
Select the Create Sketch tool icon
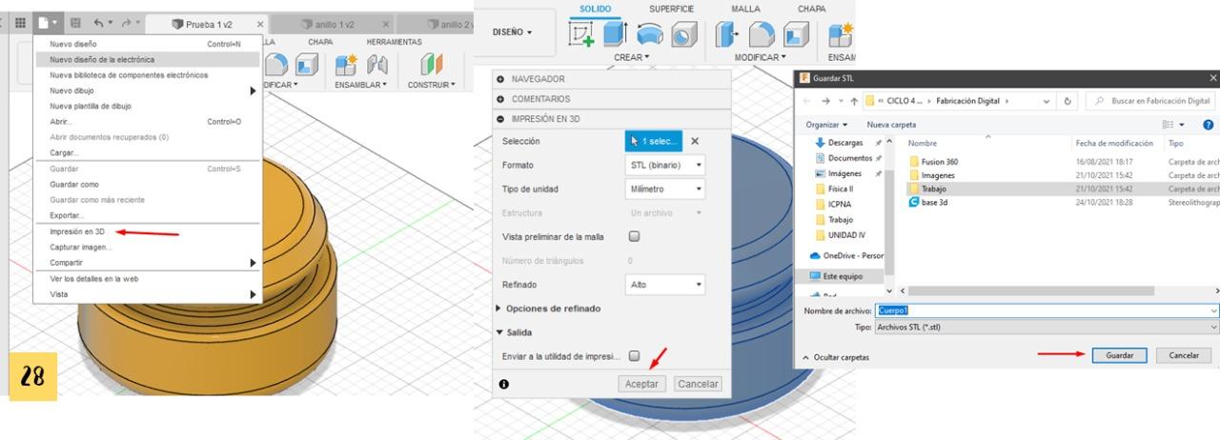(x=580, y=34)
